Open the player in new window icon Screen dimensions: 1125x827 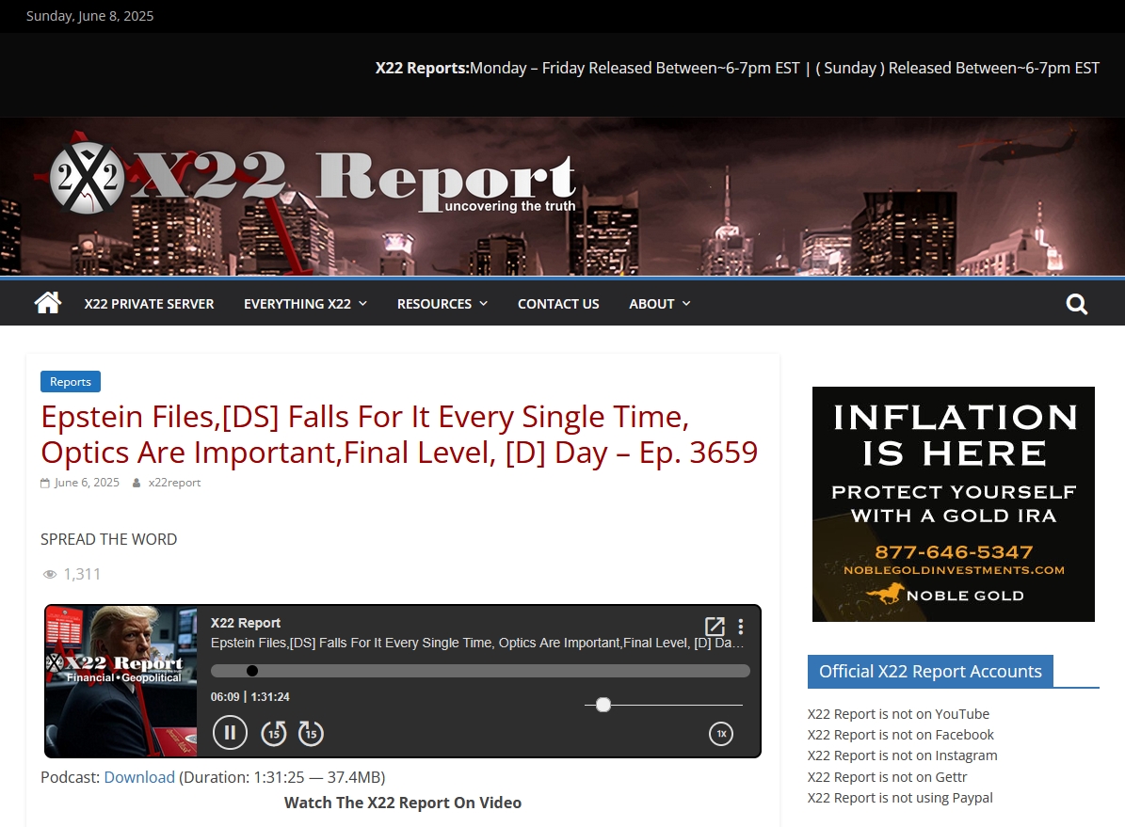coord(715,627)
